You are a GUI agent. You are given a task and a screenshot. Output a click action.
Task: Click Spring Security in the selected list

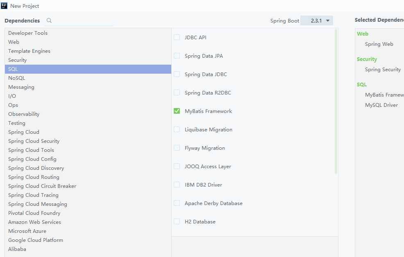pyautogui.click(x=383, y=69)
